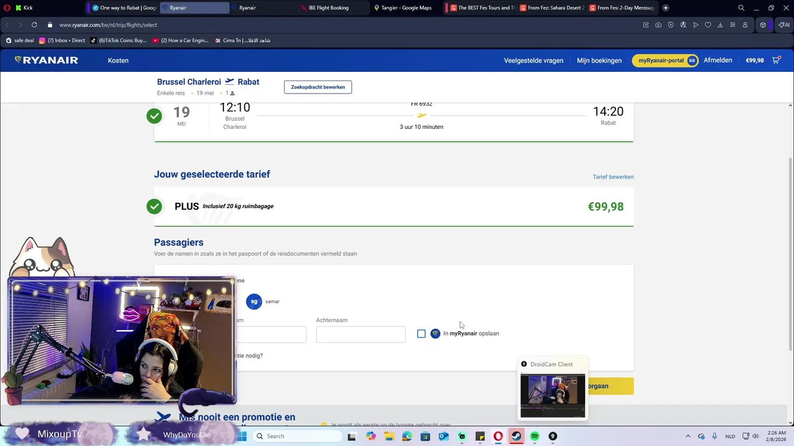Click the ad blocker shield icon
The image size is (794, 446).
coord(671,25)
